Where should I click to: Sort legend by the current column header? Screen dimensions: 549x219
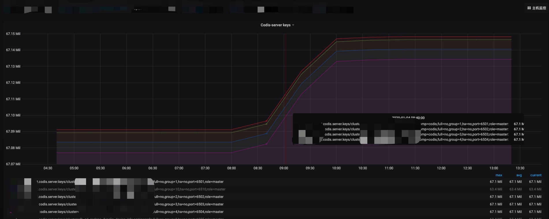tap(536, 175)
